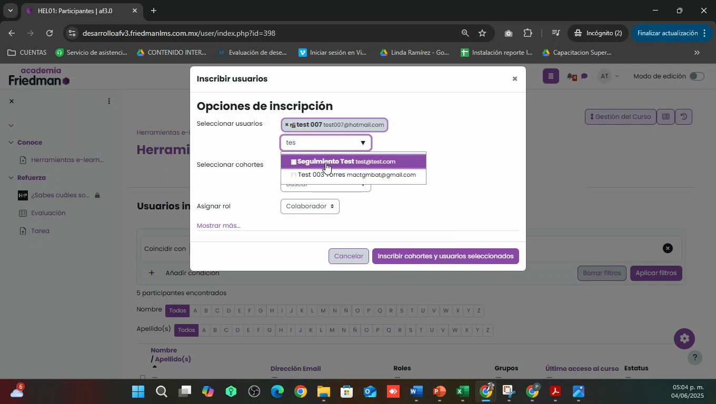Open the help question mark button

coord(695,358)
